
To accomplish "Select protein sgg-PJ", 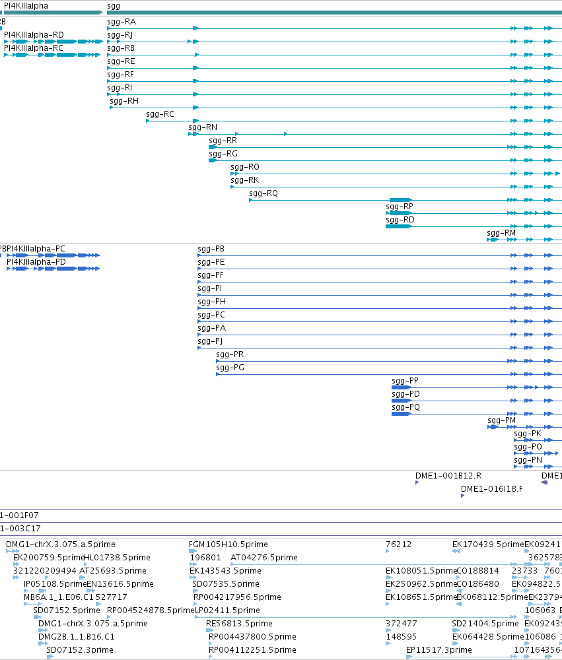I will [210, 341].
